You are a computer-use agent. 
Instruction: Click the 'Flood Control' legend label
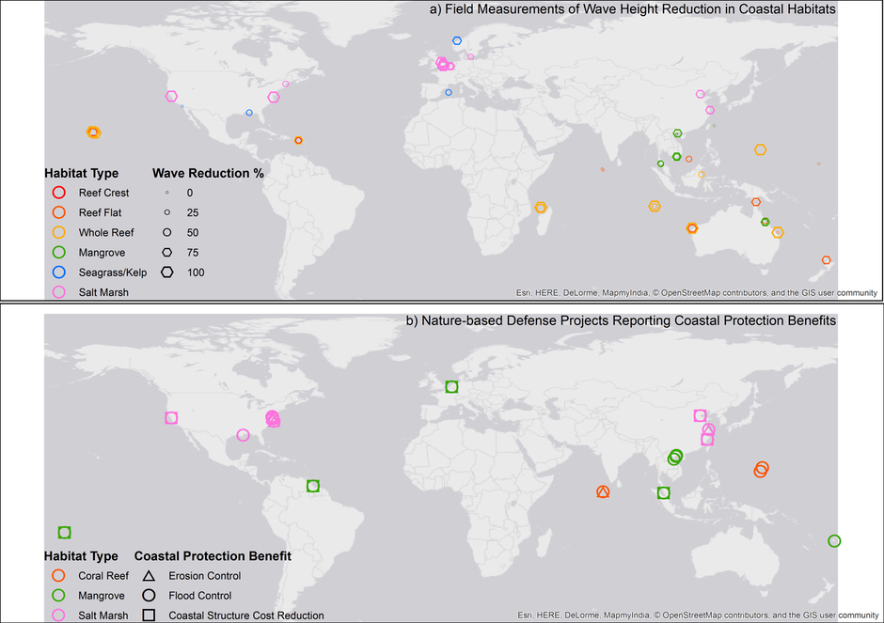200,596
